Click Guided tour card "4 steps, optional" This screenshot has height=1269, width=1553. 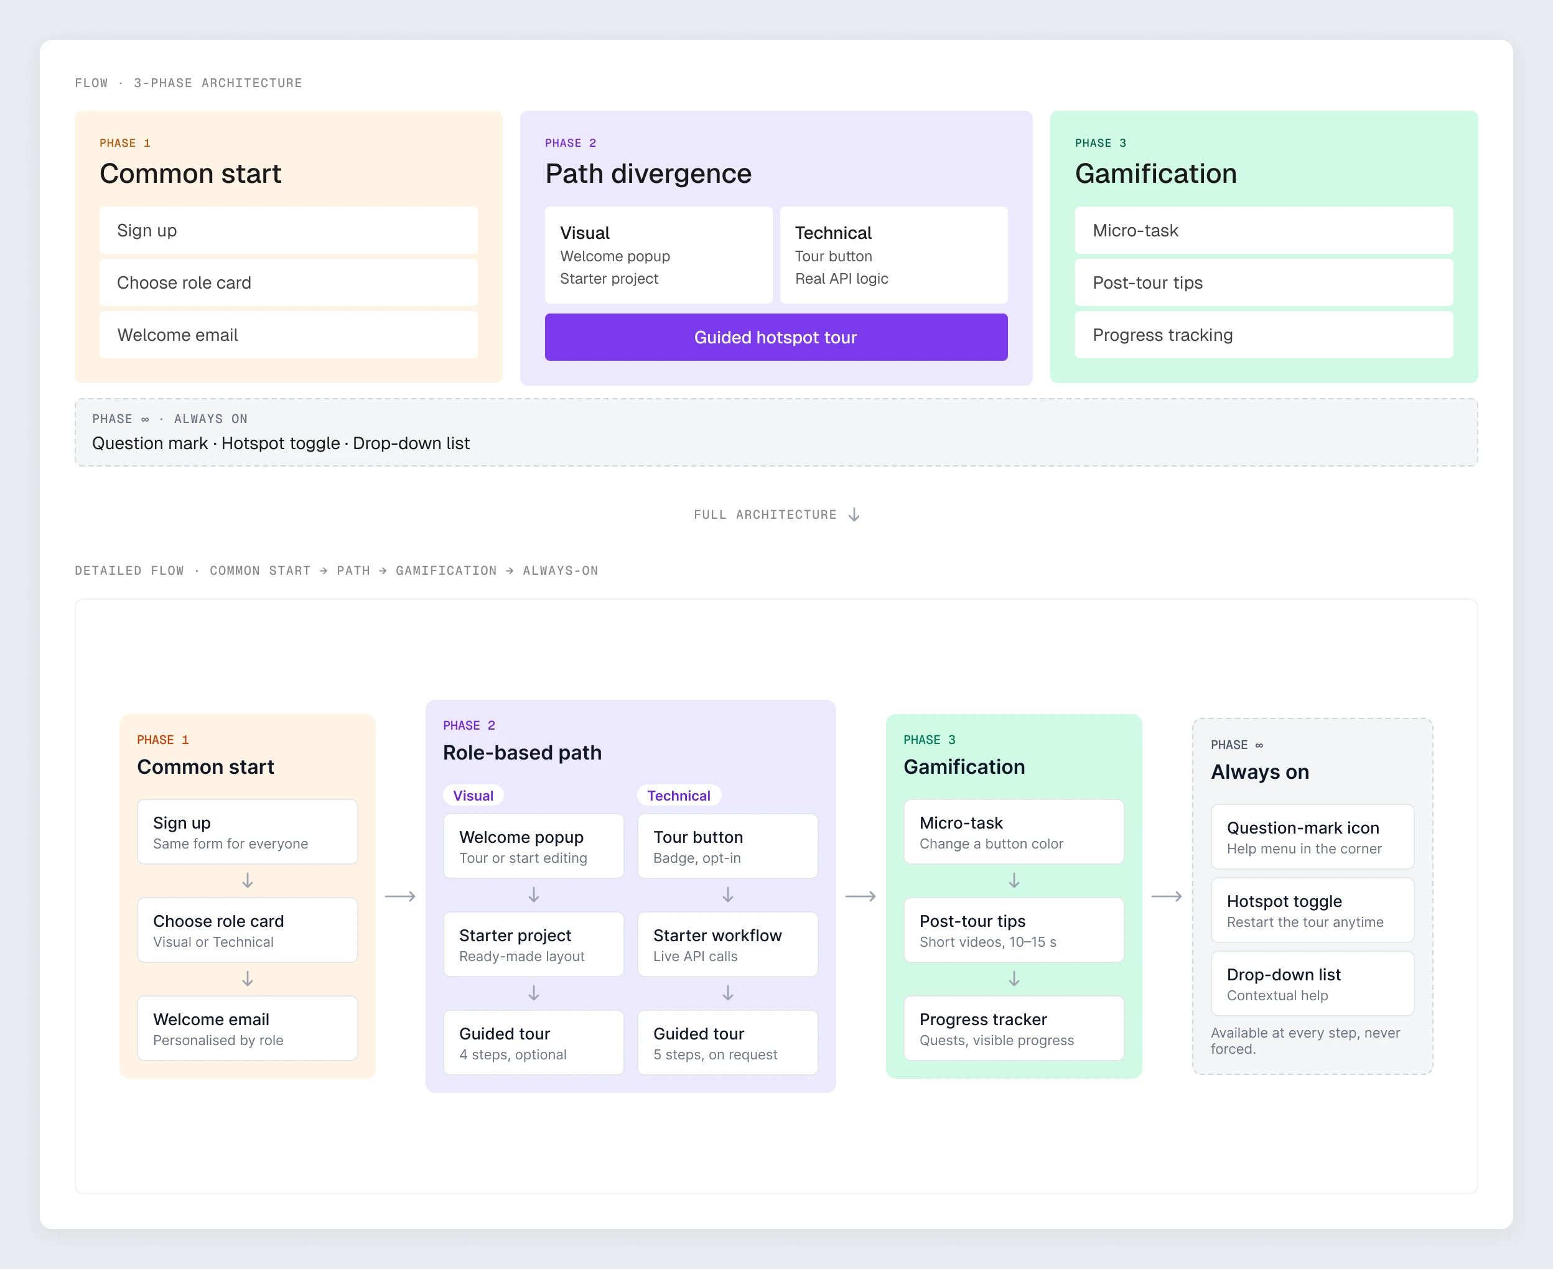(x=533, y=1043)
